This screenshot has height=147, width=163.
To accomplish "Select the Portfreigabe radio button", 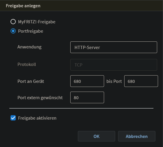I will coord(13,31).
